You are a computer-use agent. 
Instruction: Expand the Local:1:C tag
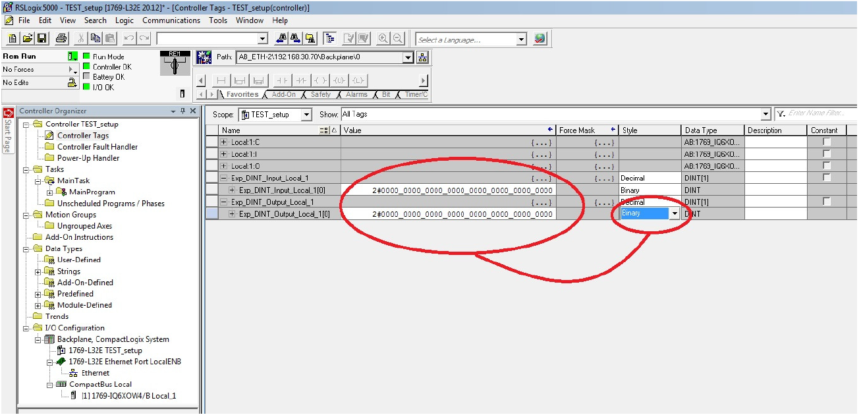tap(224, 142)
